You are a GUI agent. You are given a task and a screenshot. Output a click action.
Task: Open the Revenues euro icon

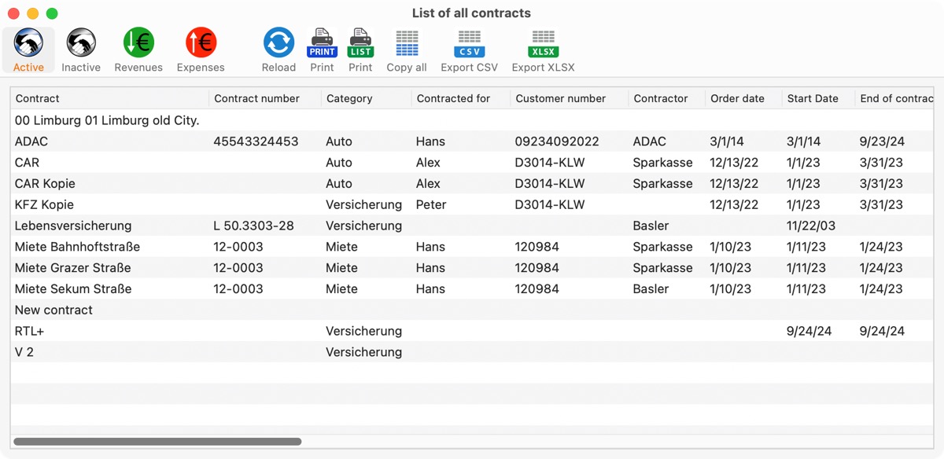coord(138,43)
